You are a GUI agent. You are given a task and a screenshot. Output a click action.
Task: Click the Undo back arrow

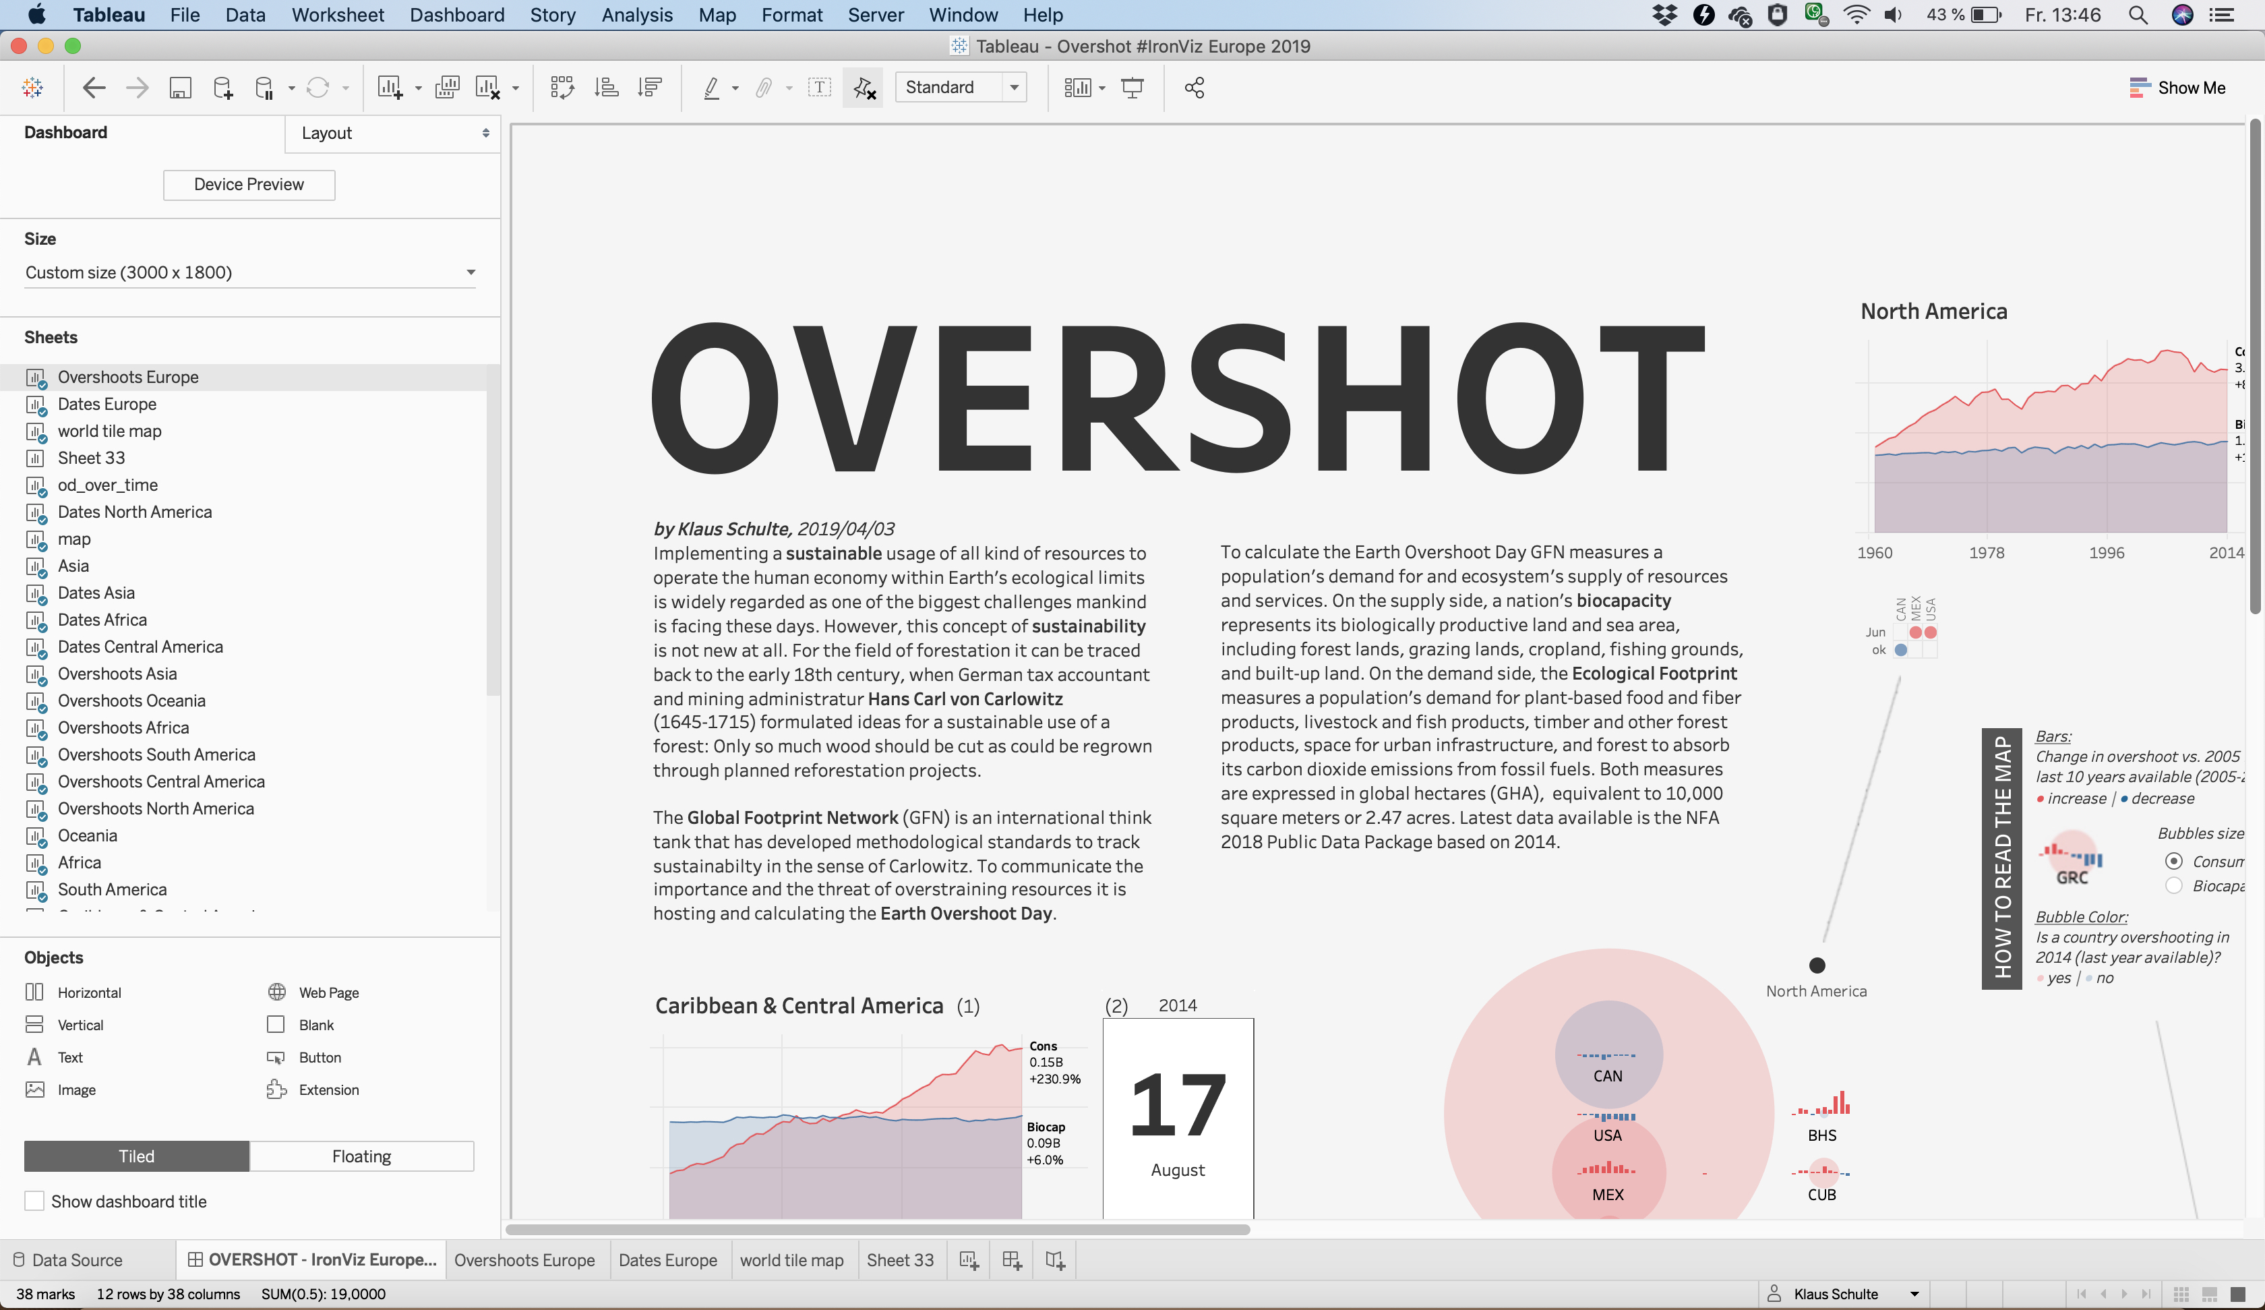click(94, 87)
